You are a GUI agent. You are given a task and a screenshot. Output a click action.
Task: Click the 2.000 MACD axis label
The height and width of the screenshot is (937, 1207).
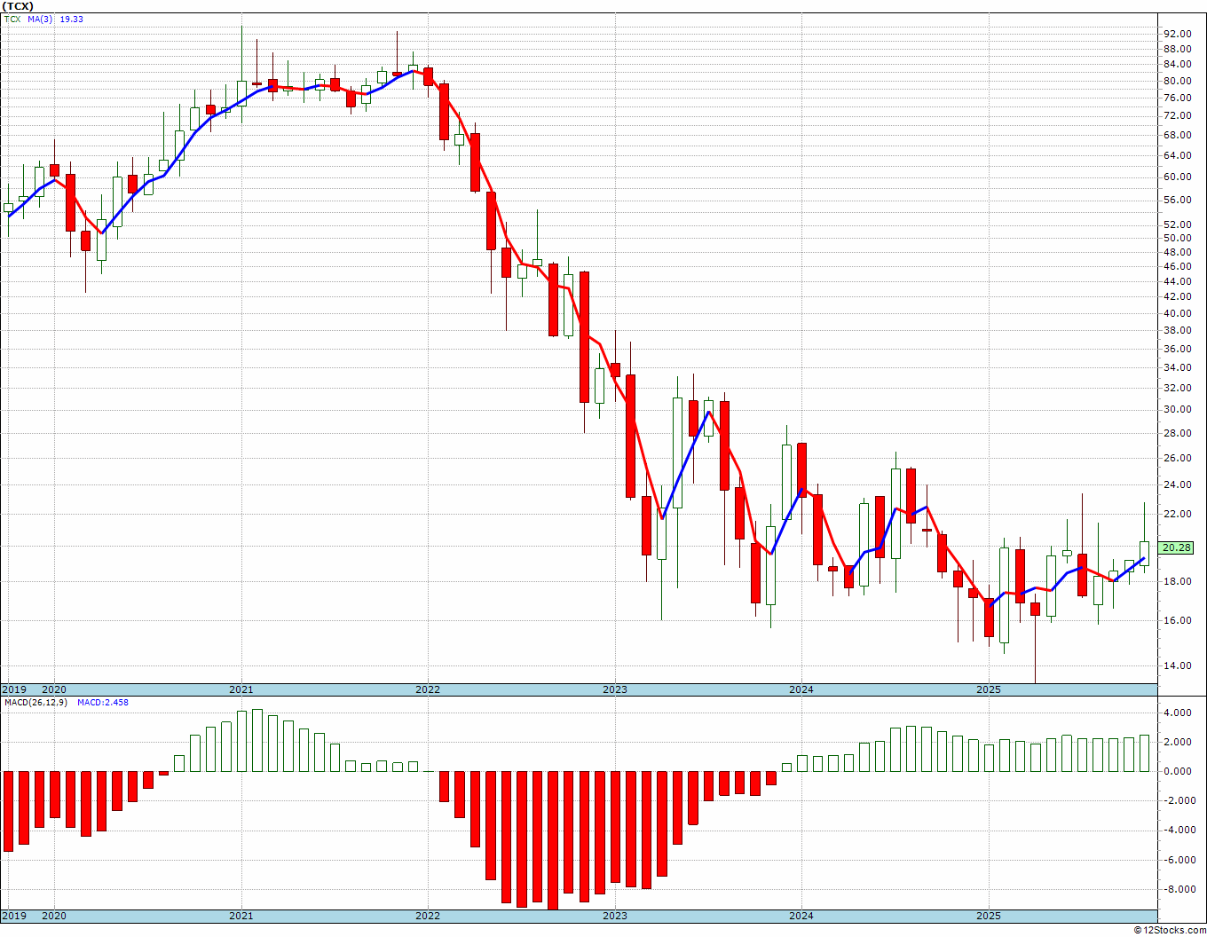click(1177, 742)
